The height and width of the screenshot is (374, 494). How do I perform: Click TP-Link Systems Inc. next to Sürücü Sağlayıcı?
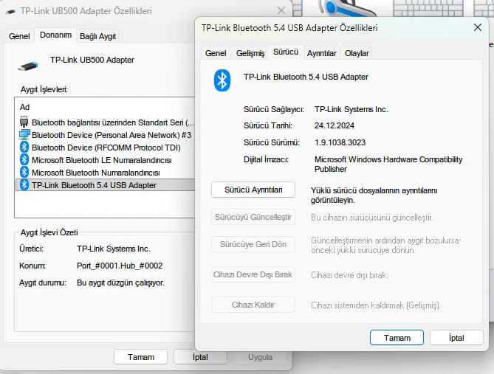[351, 109]
